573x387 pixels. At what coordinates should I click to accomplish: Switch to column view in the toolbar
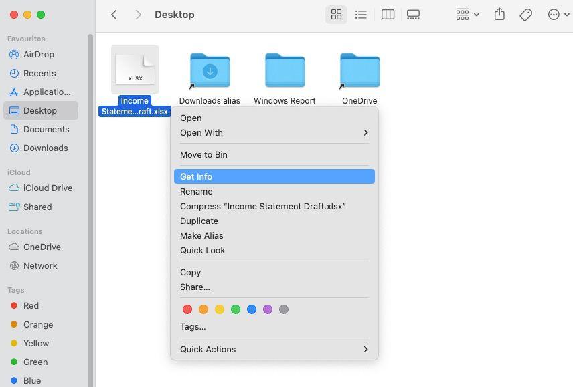[388, 14]
